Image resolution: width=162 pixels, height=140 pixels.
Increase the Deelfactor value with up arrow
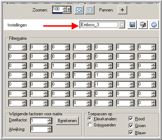pos(50,120)
